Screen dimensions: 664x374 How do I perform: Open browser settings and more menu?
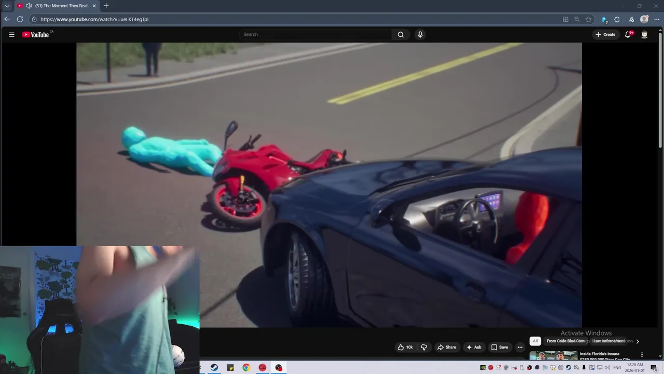657,19
